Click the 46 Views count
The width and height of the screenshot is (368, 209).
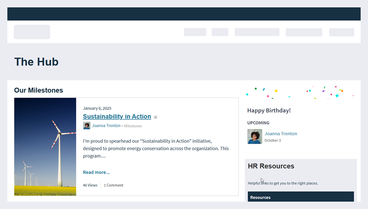coord(90,185)
